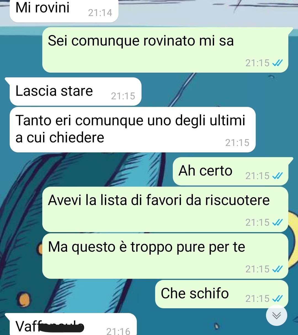Click read ticks on 'Ma questo è troppo' message
The width and height of the screenshot is (298, 335).
click(x=277, y=269)
